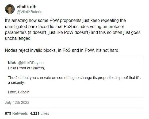The height and width of the screenshot is (119, 149).
Task: Open the quoted tweet starting 'Dear Proof of Stakers'
Action: (75, 77)
